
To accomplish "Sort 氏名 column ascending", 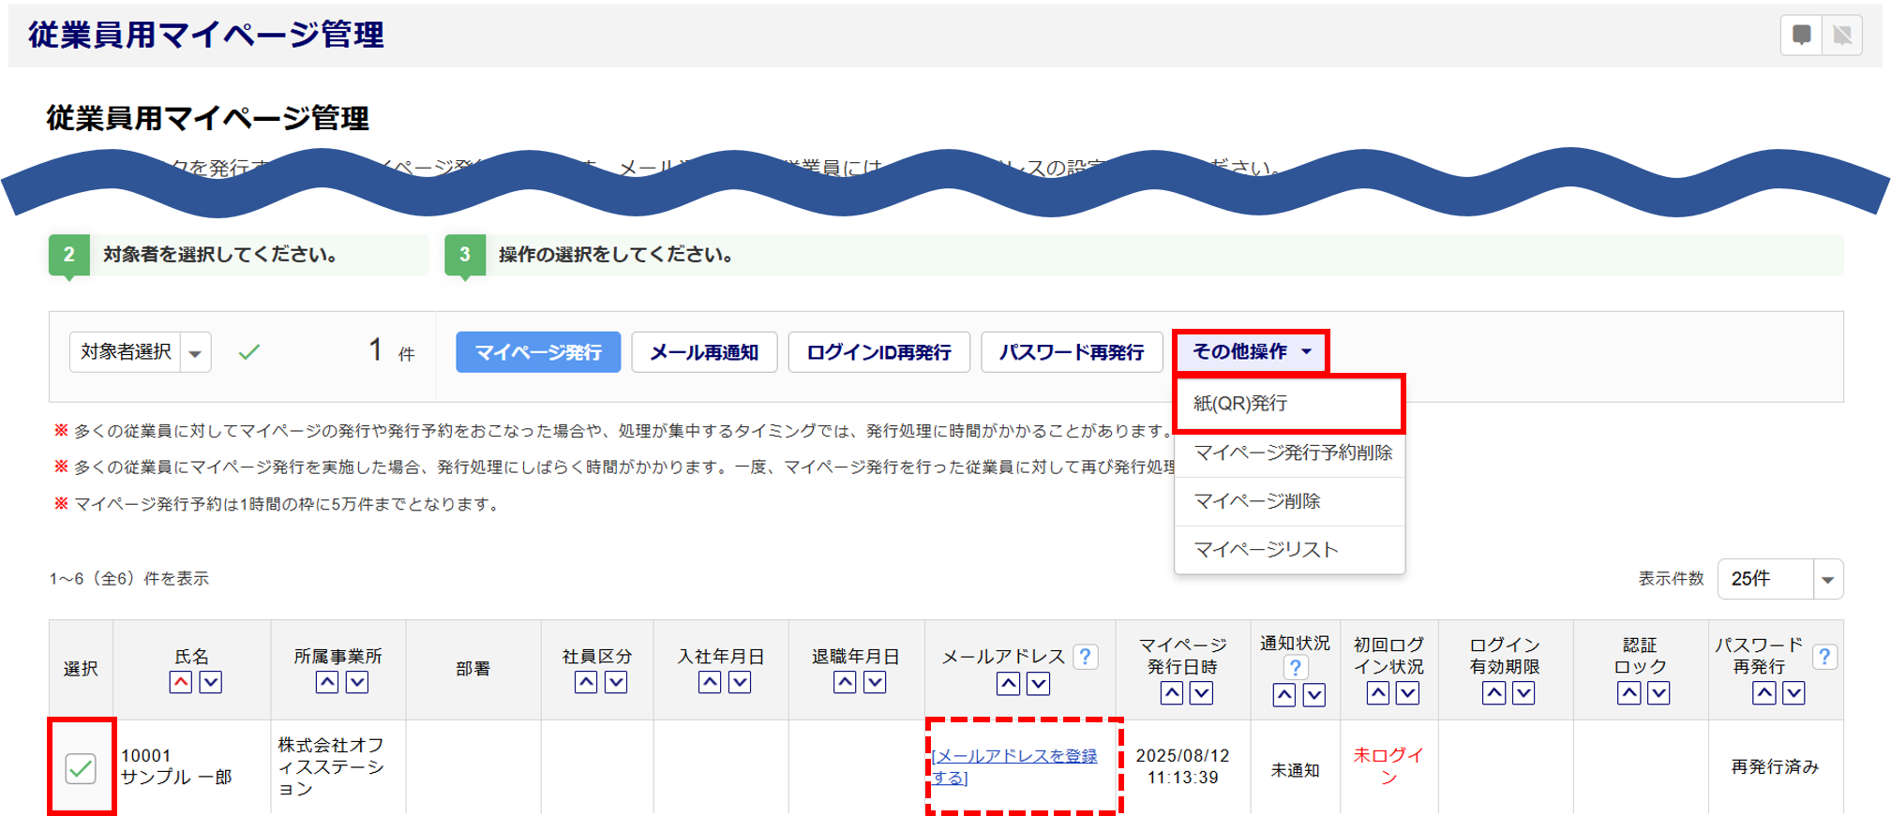I will pyautogui.click(x=181, y=683).
